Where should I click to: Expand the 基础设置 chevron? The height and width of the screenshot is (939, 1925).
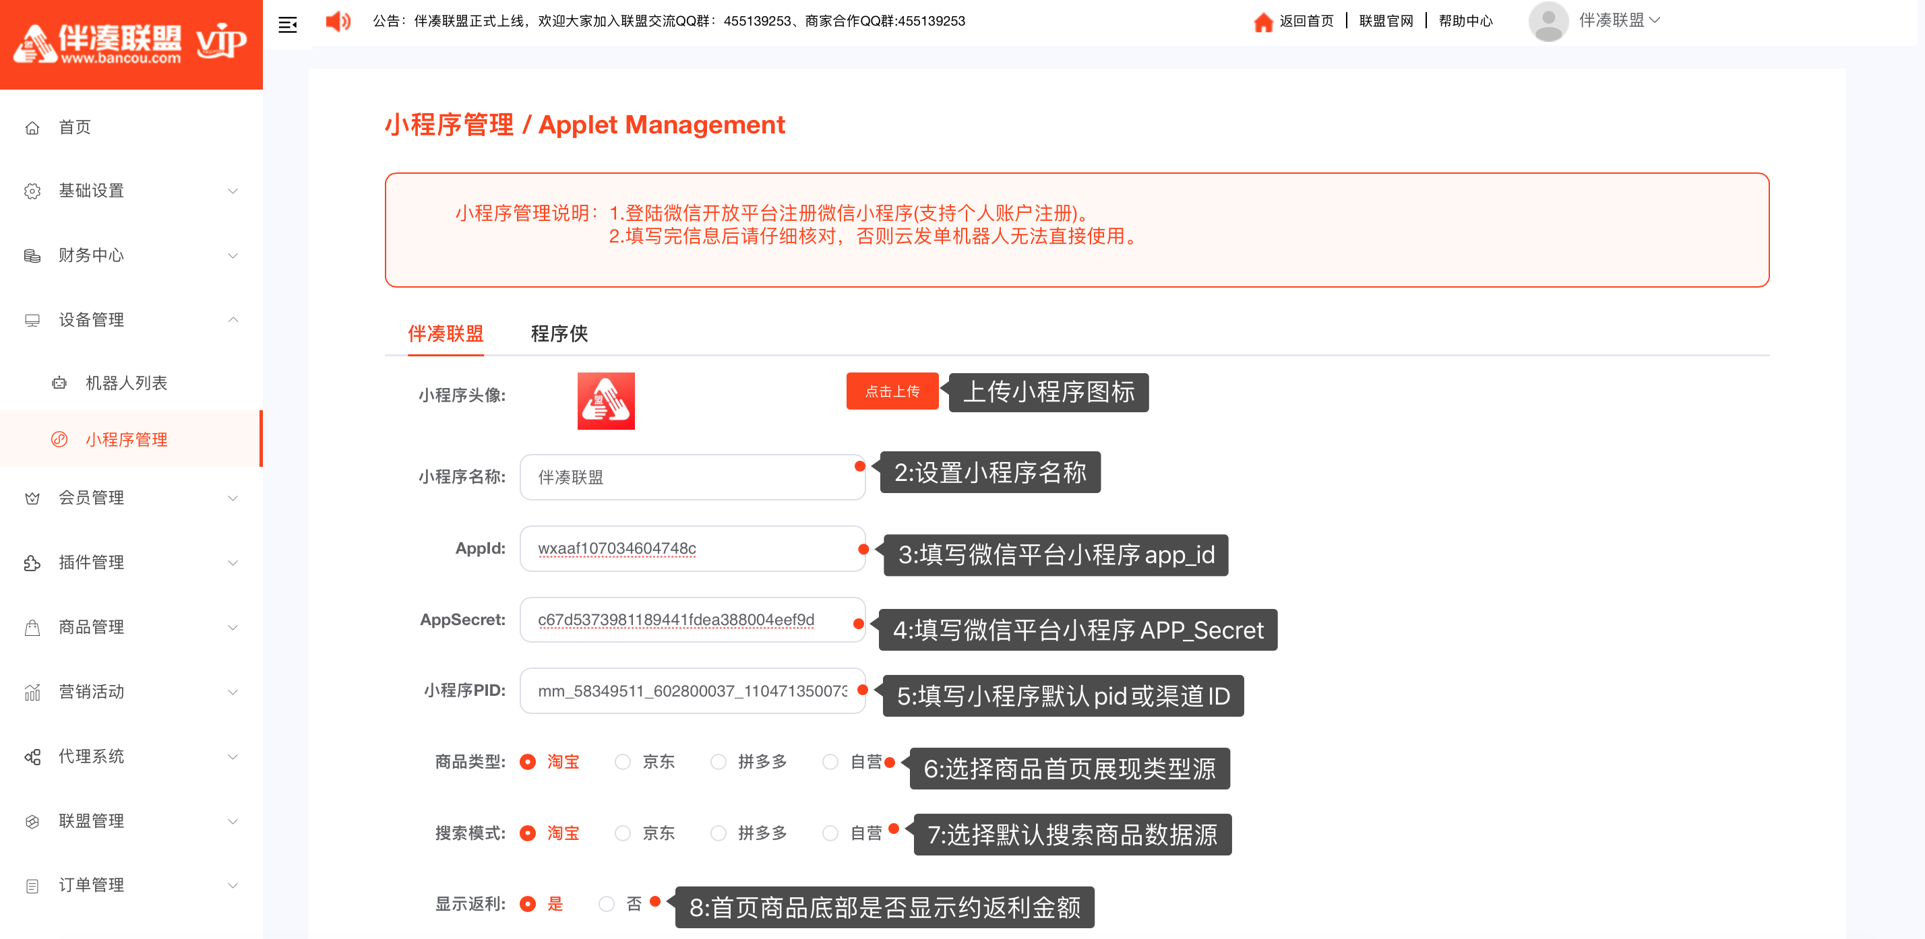click(x=233, y=191)
